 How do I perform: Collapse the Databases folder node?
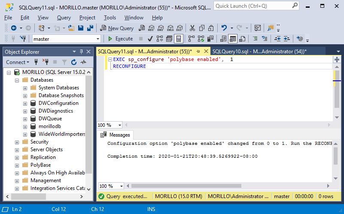tap(17, 80)
